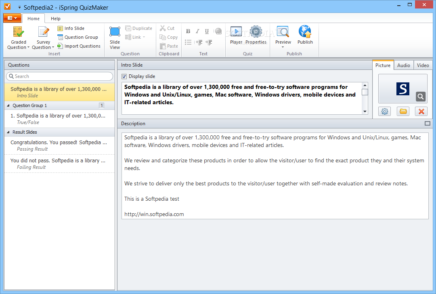
Task: Click the Survey Question icon
Action: 43,32
